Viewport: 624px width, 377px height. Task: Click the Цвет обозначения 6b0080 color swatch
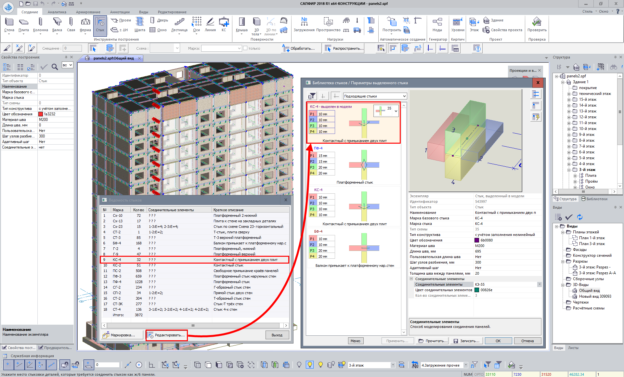[x=477, y=240]
